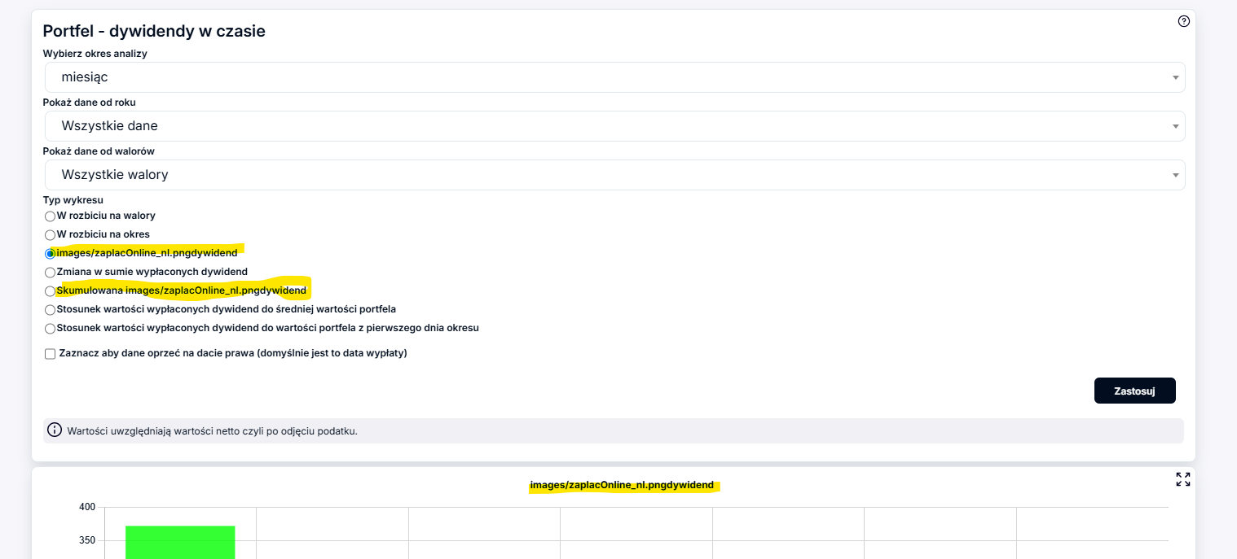
Task: Open the help question mark icon
Action: (x=1183, y=21)
